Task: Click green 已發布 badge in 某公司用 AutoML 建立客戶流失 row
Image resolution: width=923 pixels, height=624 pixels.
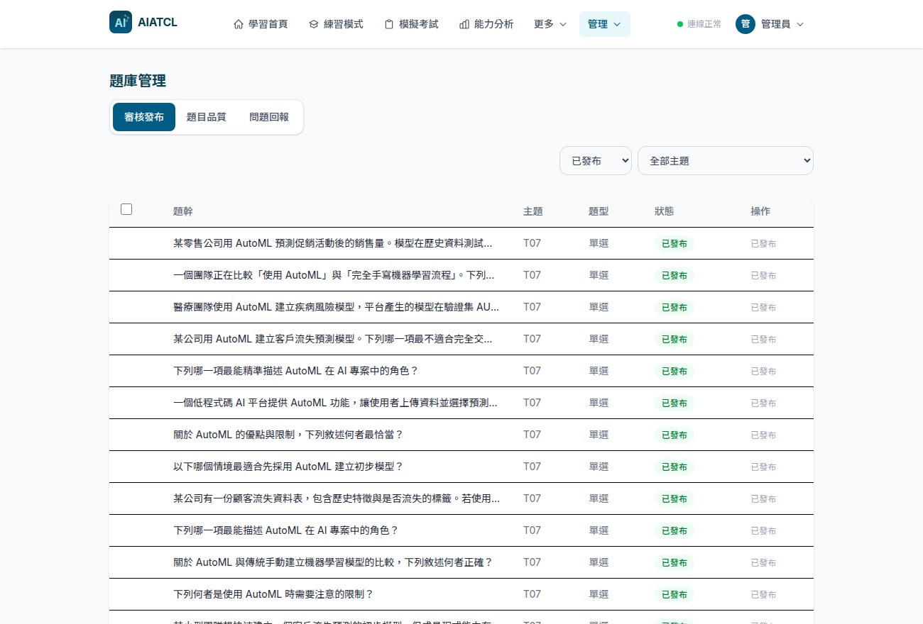Action: click(674, 339)
